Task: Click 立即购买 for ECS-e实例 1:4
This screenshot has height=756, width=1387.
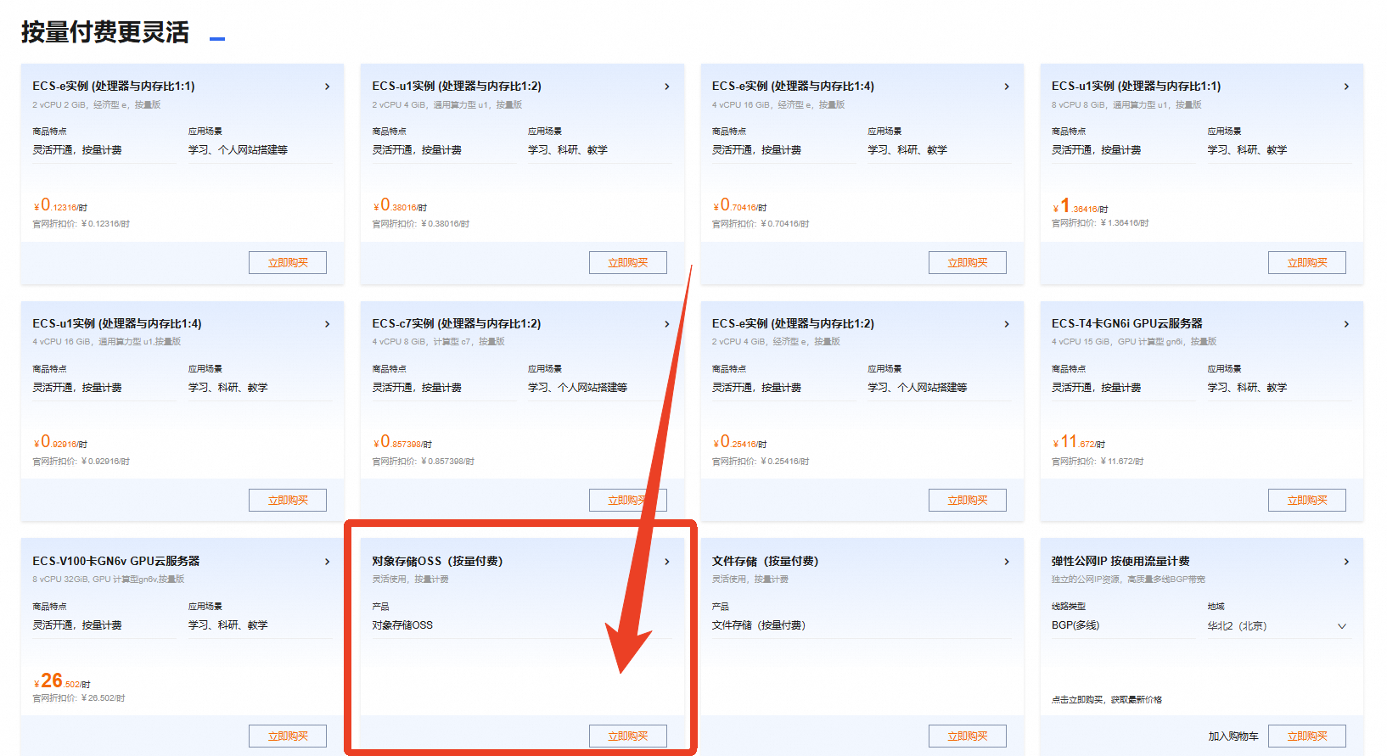Action: pyautogui.click(x=968, y=263)
